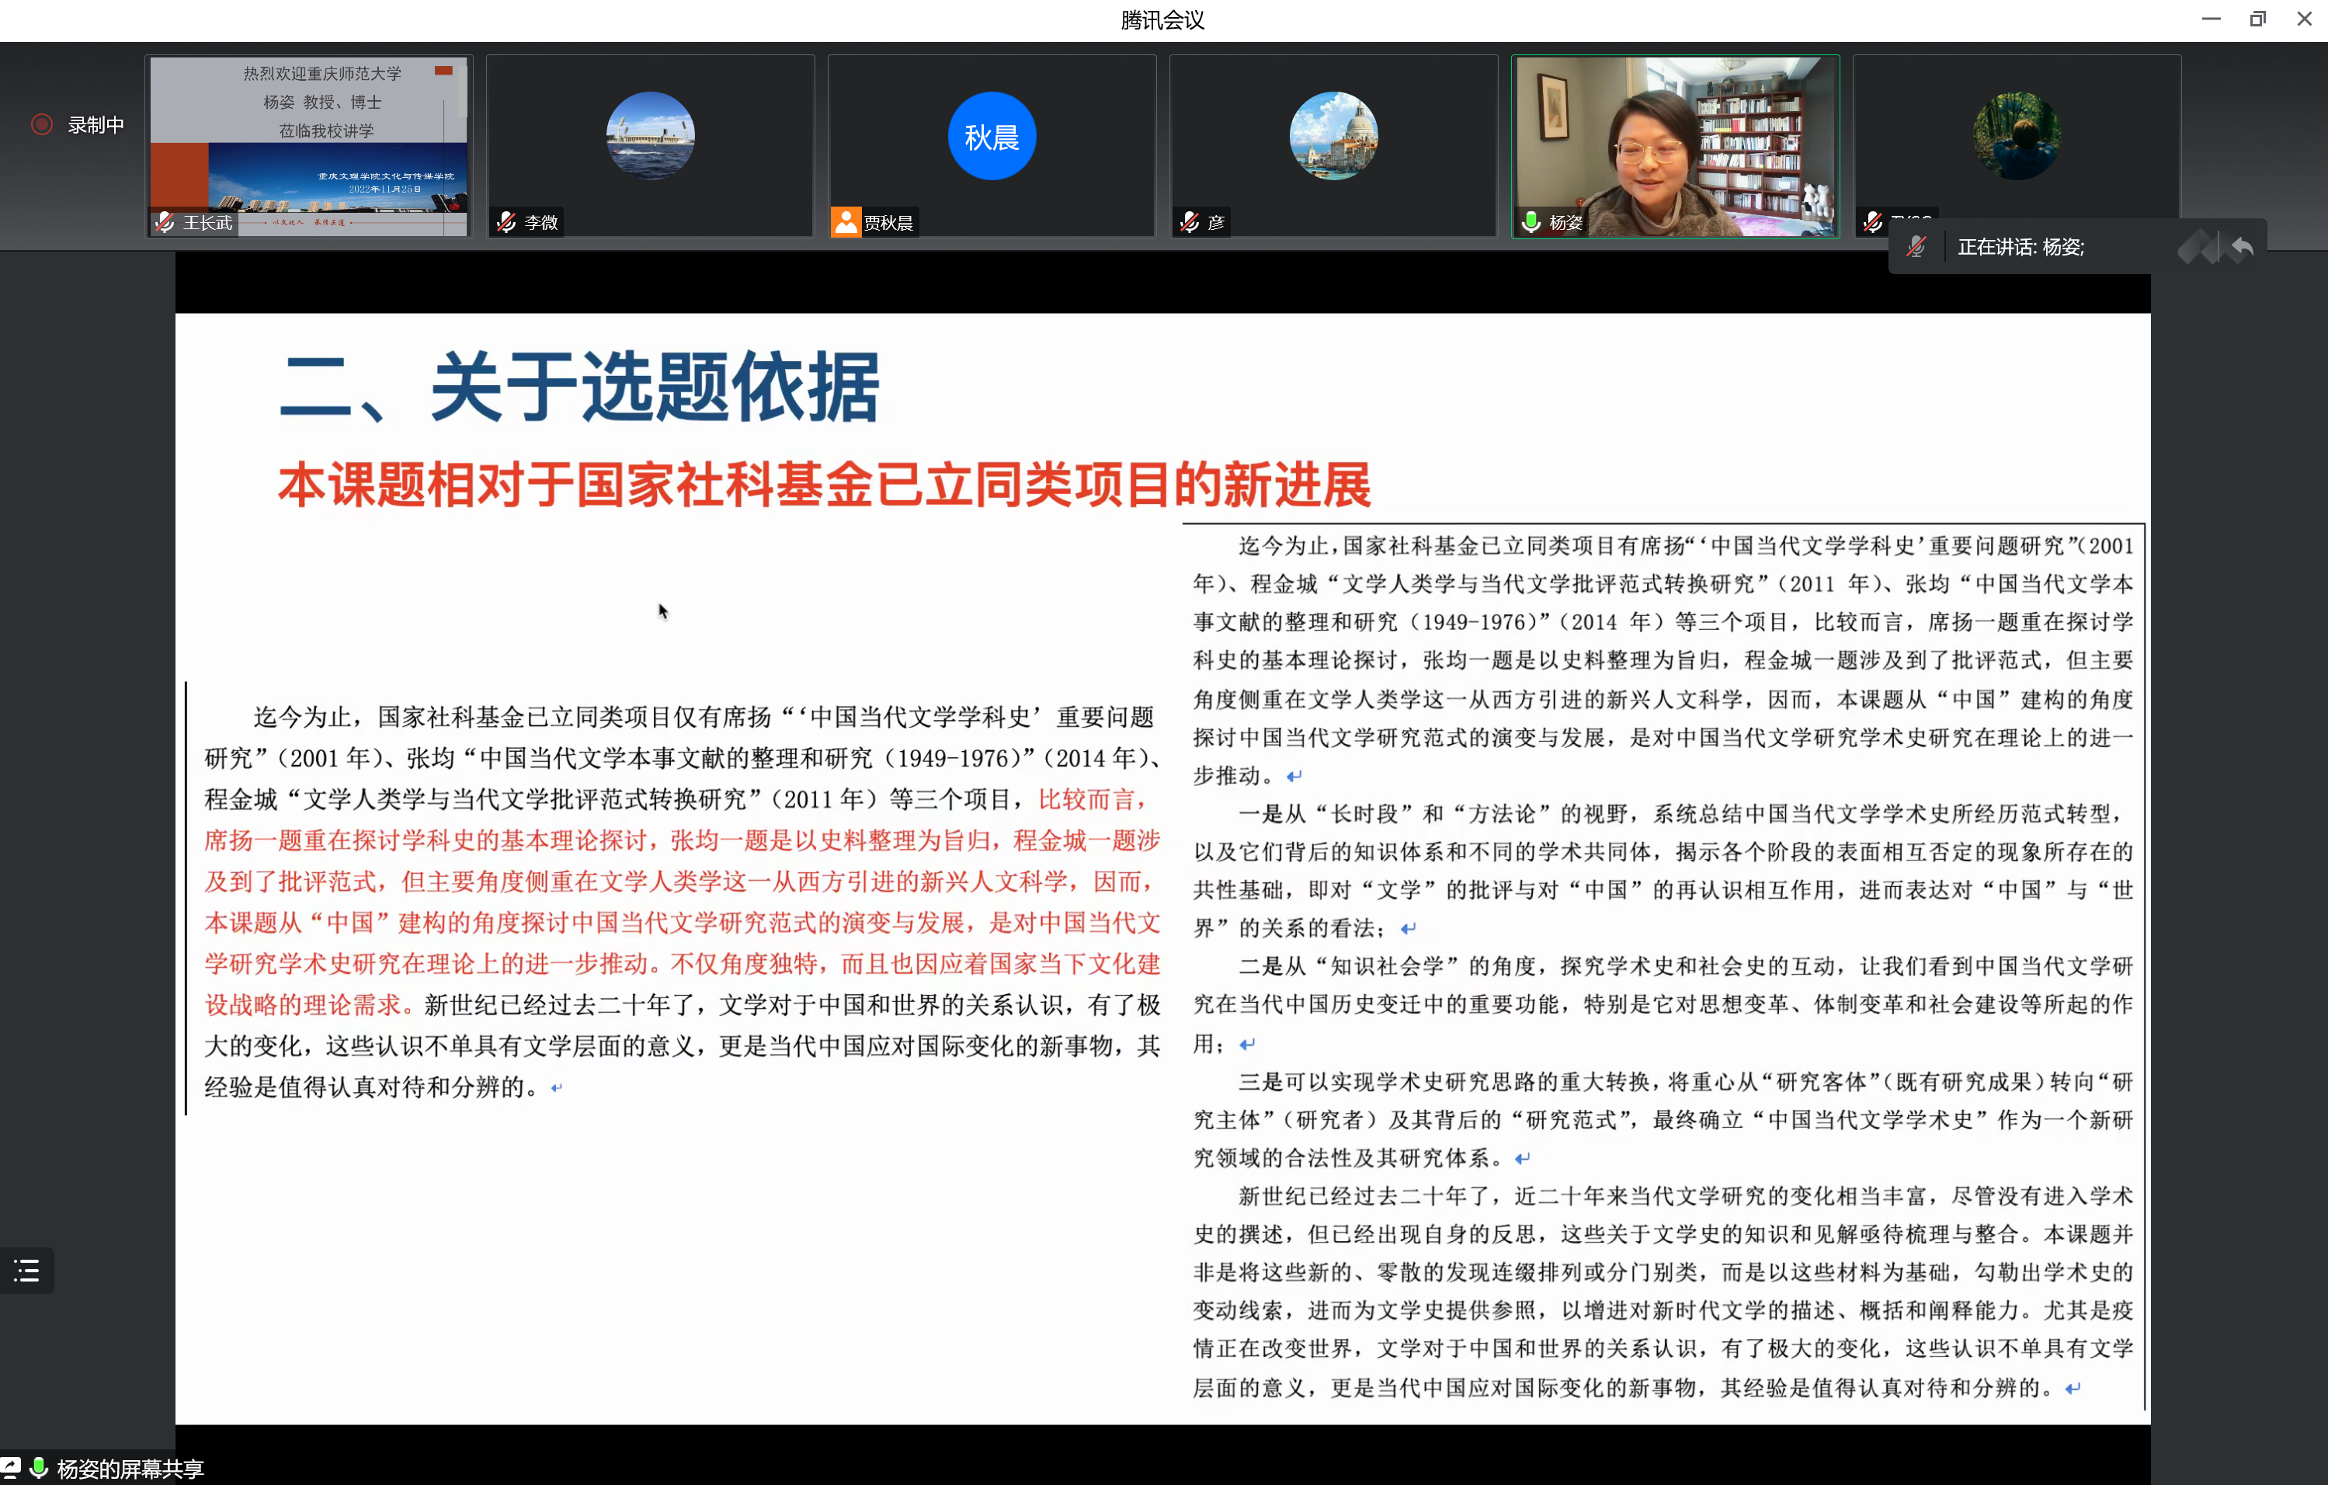2328x1485 pixels.
Task: Click the return arrow in speaking bar
Action: point(2242,248)
